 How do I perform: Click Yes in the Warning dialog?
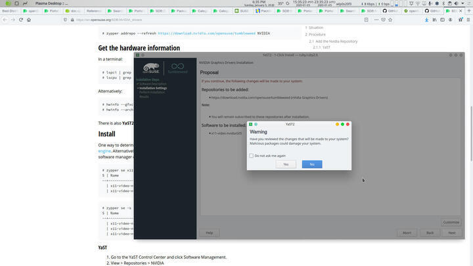tap(286, 164)
